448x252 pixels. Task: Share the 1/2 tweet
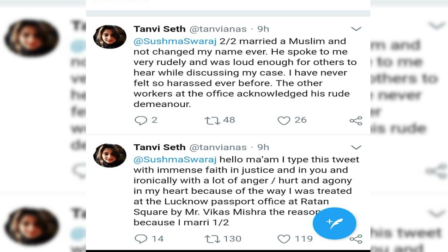point(356,239)
